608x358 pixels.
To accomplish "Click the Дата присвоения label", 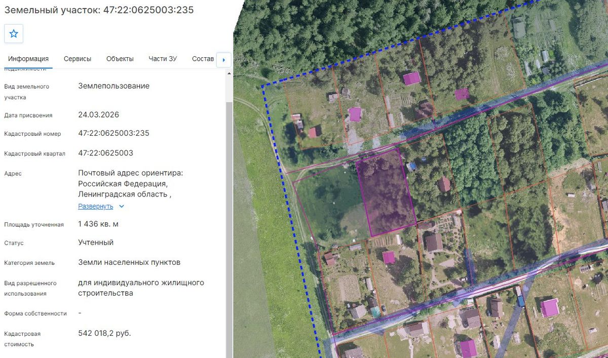I will coord(28,115).
